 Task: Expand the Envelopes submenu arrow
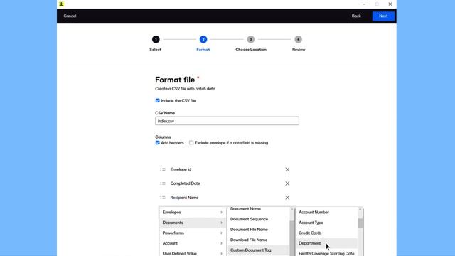(x=221, y=213)
